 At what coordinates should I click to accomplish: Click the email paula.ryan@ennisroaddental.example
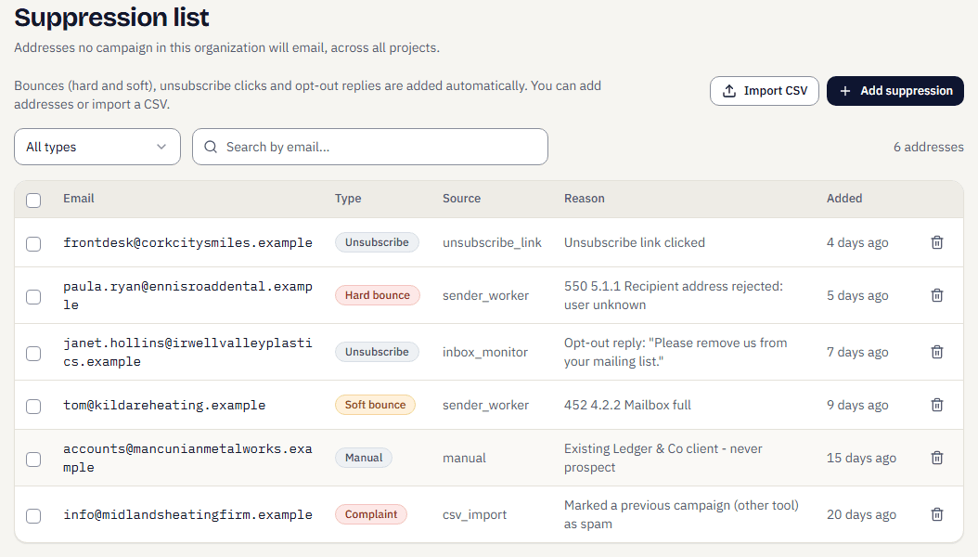click(x=187, y=295)
